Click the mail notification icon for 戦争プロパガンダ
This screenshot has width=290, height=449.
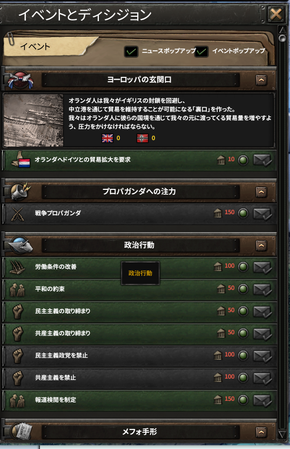pos(262,214)
